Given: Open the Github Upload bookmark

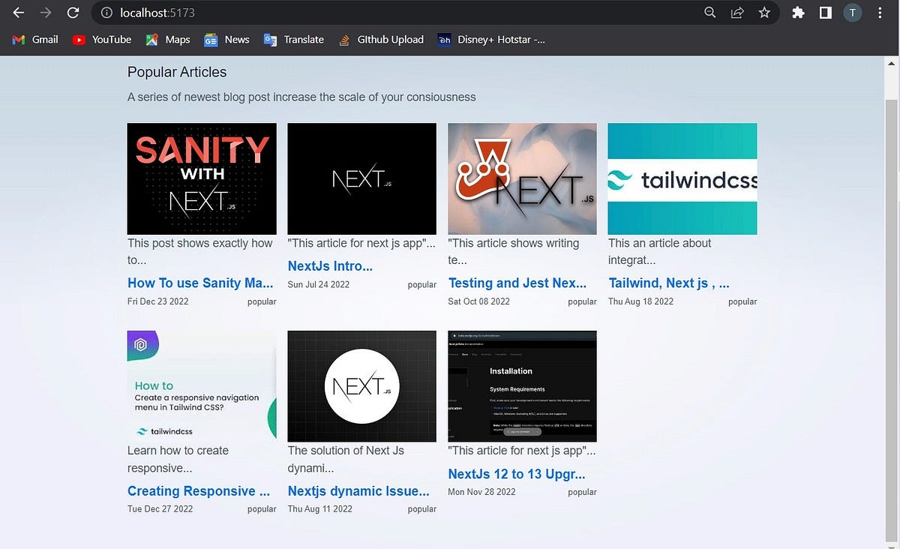Looking at the screenshot, I should pyautogui.click(x=381, y=39).
